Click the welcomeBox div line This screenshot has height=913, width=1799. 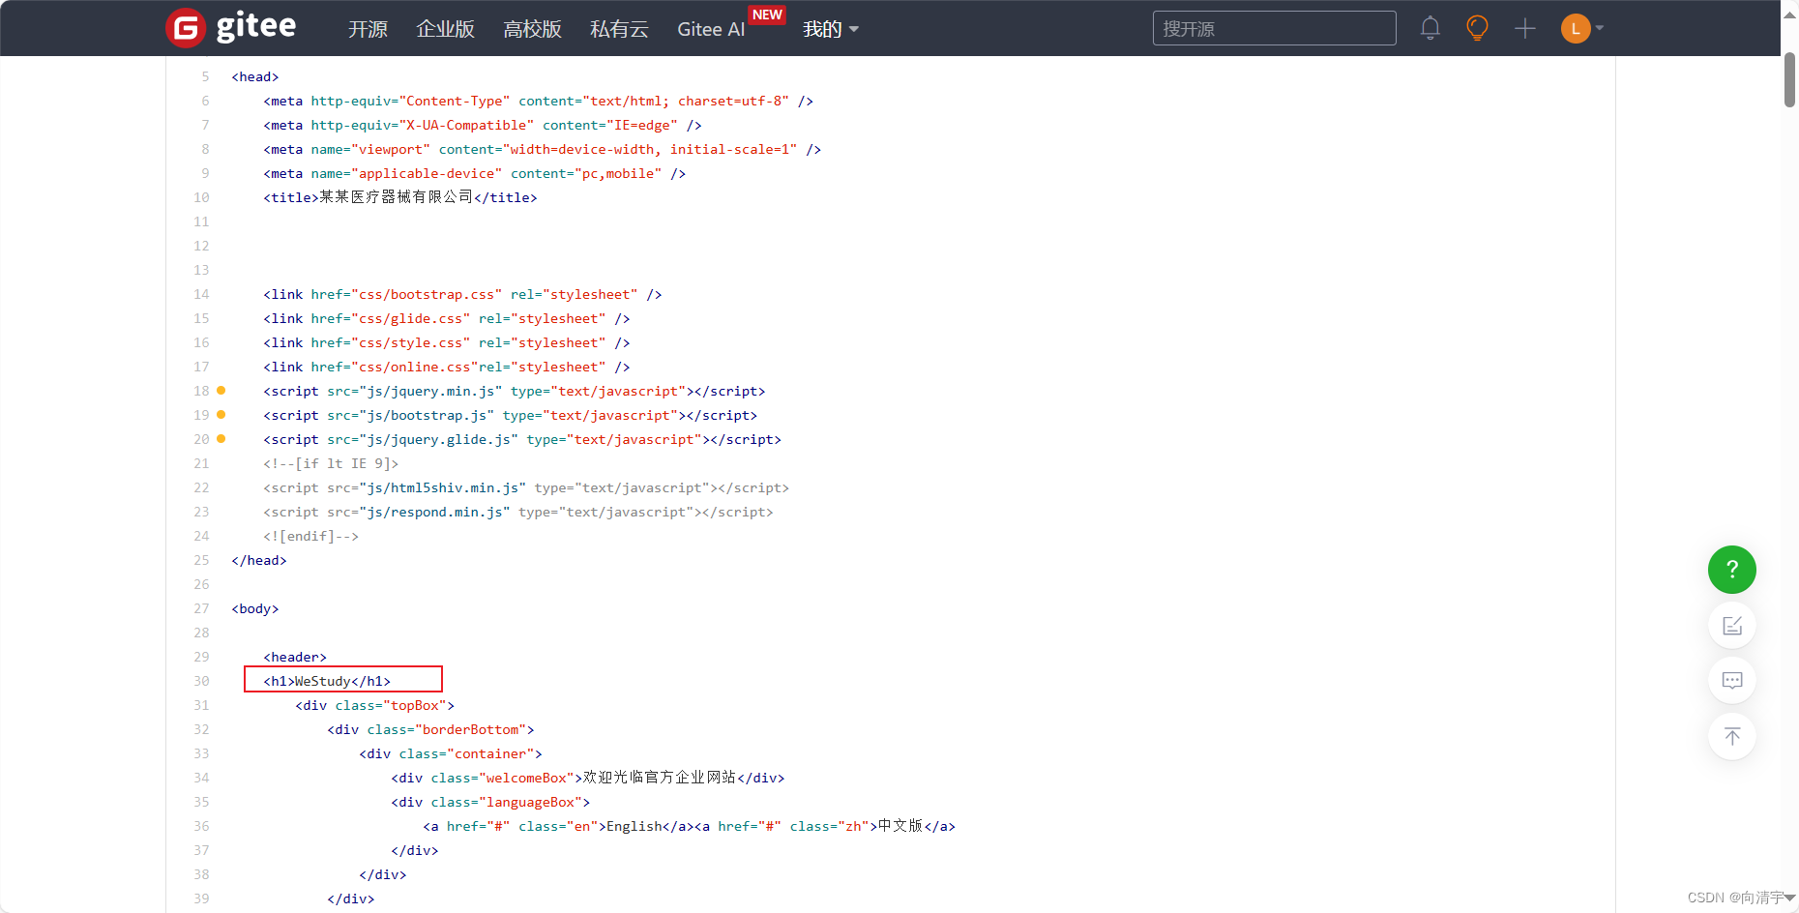click(587, 778)
